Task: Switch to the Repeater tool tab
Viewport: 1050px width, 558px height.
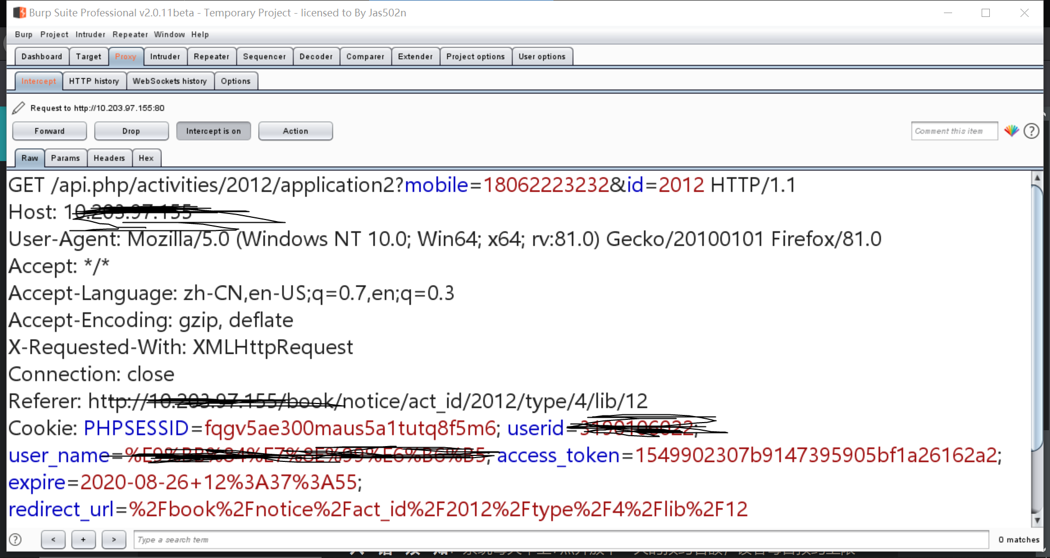Action: (212, 57)
